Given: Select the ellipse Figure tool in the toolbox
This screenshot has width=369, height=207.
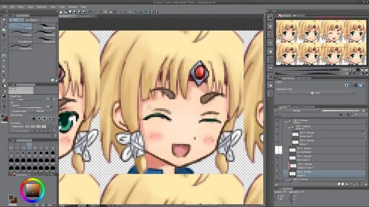Looking at the screenshot, I should coord(4,101).
